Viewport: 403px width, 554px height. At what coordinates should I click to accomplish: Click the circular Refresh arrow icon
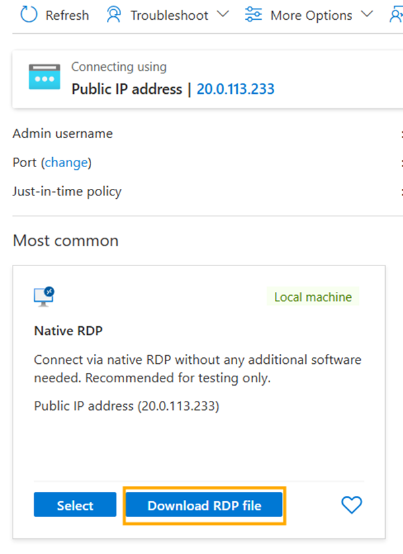coord(29,15)
